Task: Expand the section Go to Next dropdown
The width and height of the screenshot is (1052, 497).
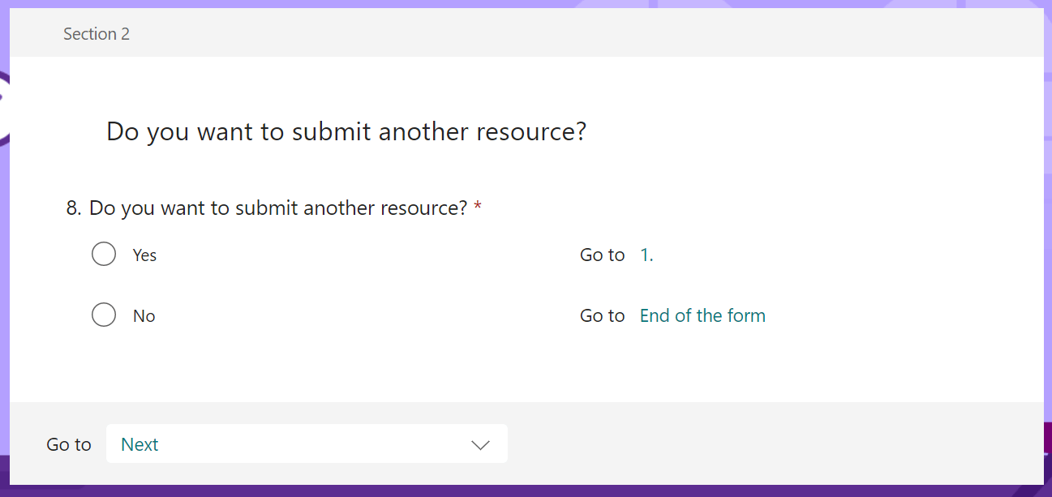Action: pyautogui.click(x=307, y=443)
